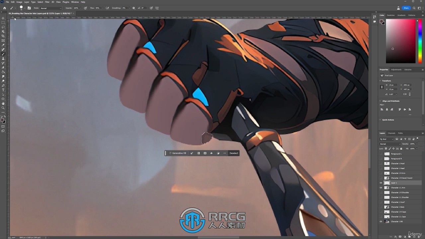Switch to the Adjustments tab

click(x=396, y=70)
